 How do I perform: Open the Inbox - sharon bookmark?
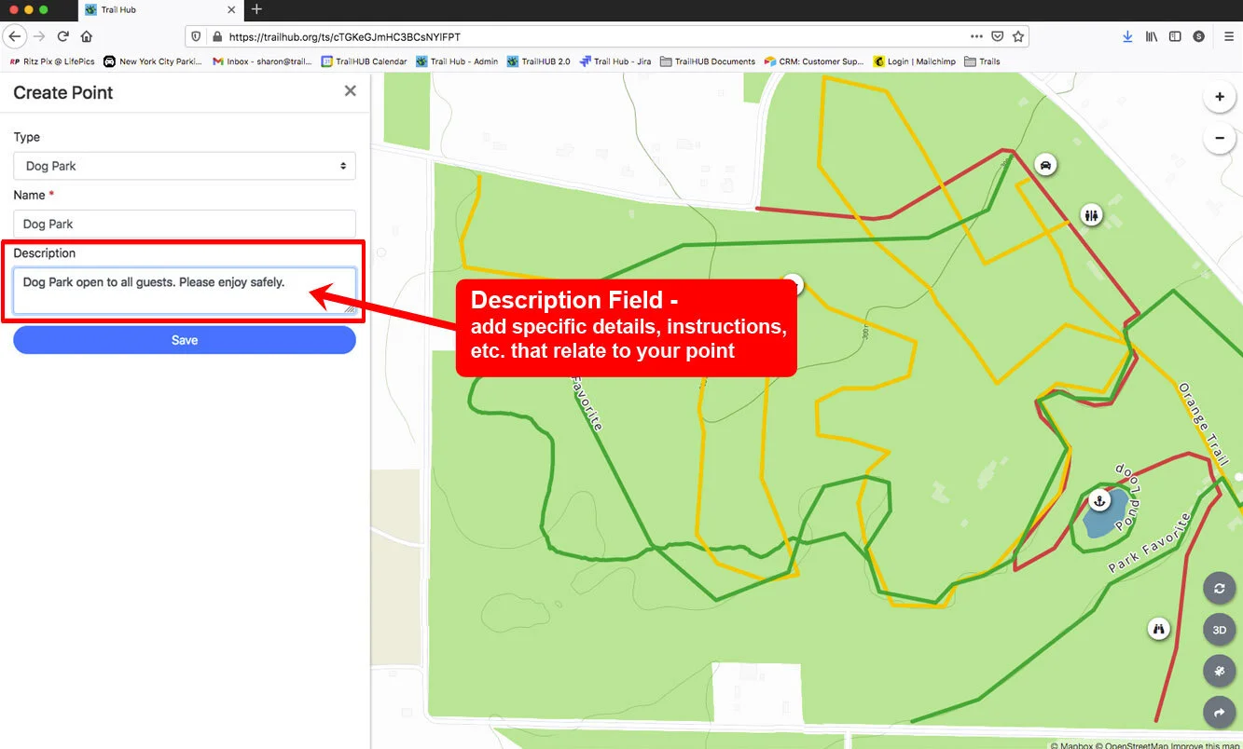(262, 61)
